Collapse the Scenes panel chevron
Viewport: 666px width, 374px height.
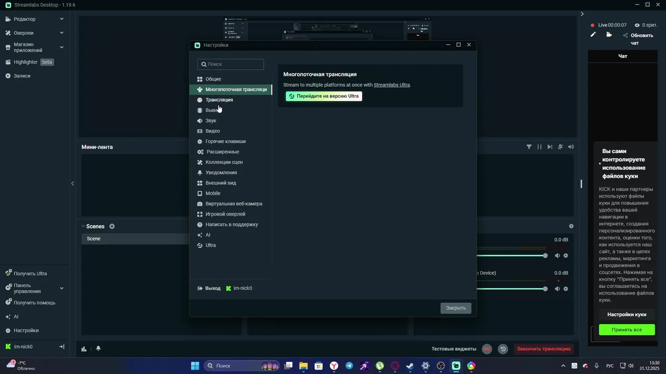83,226
